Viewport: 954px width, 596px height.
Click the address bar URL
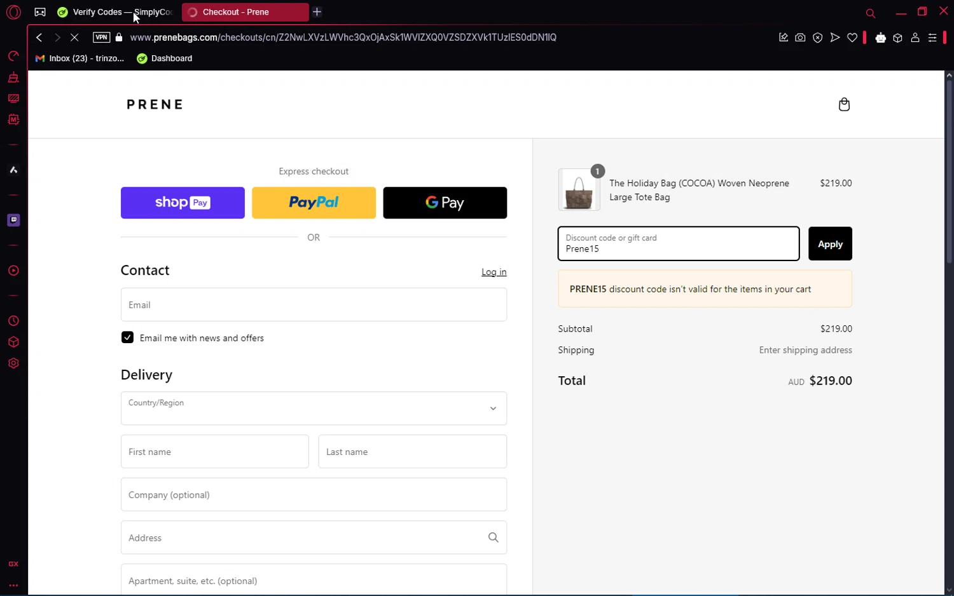(343, 37)
